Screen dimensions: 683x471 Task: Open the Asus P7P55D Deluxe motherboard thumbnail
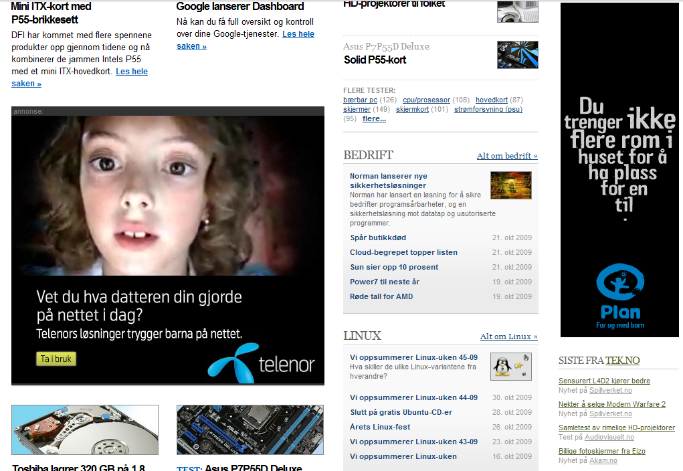518,55
